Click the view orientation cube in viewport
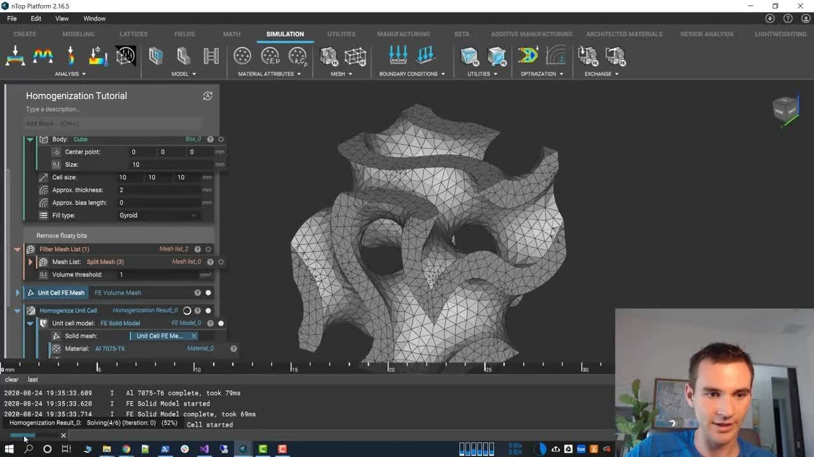Image resolution: width=814 pixels, height=457 pixels. click(x=785, y=109)
